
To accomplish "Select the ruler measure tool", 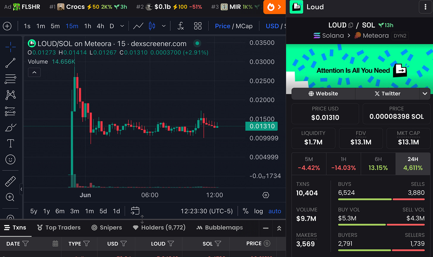I will (x=10, y=181).
